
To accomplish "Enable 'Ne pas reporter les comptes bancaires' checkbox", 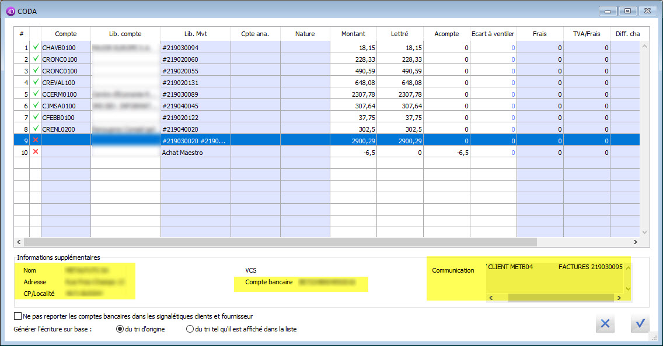I will coord(18,316).
